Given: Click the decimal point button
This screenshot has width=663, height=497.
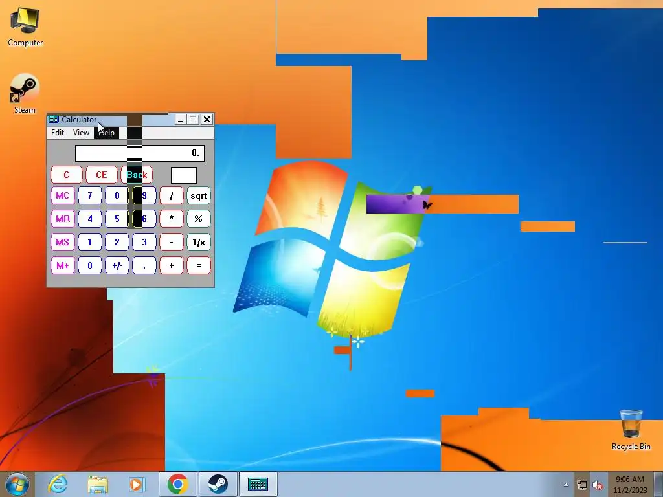Looking at the screenshot, I should click(144, 265).
